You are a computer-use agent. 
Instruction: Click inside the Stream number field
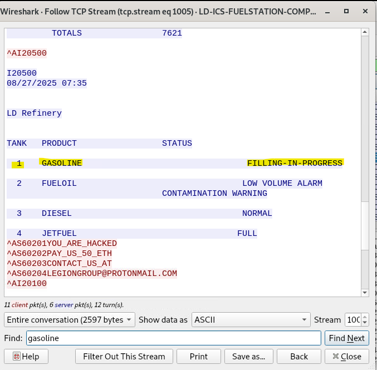click(352, 320)
